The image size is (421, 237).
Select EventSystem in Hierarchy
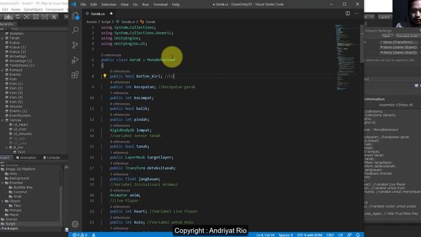(20, 116)
